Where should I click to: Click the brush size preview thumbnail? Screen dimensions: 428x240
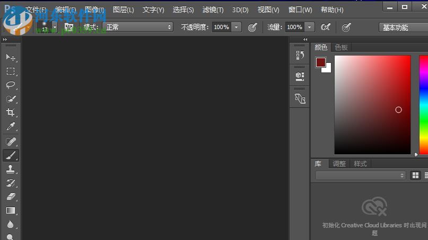[x=45, y=27]
